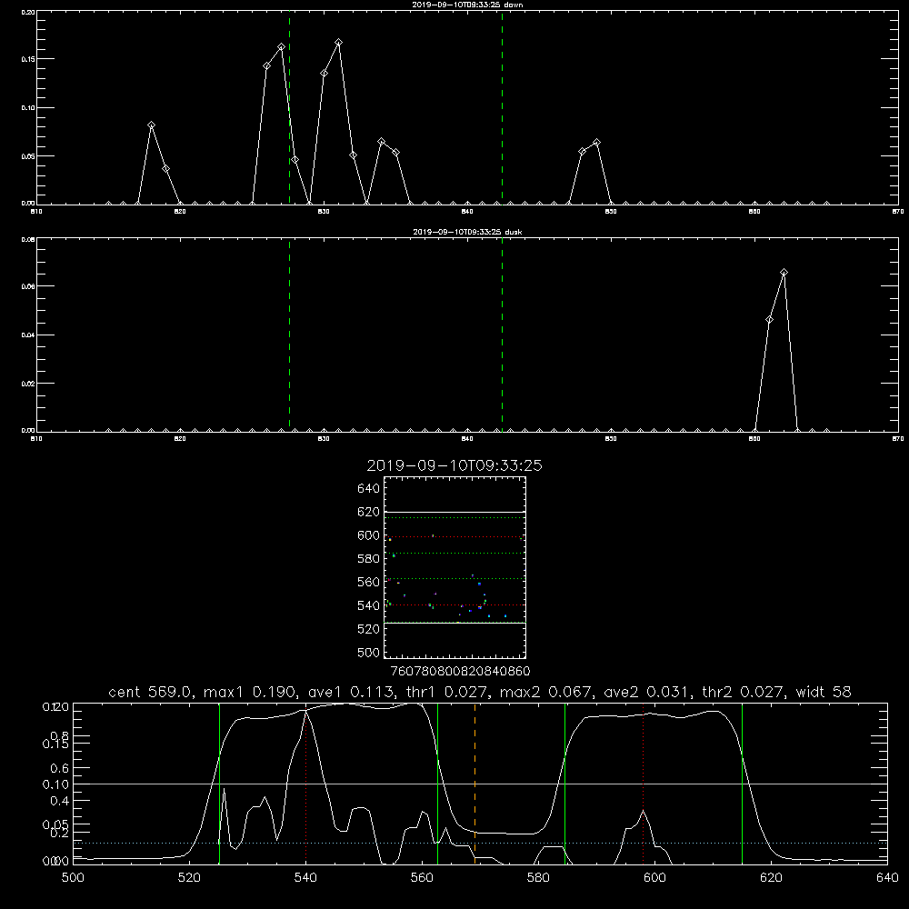Click the leftmost peak diamond in dawn plot
The image size is (909, 909).
coord(151,125)
